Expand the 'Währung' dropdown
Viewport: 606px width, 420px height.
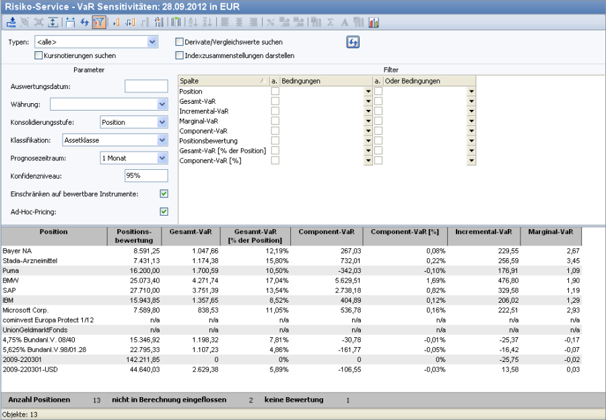[162, 104]
